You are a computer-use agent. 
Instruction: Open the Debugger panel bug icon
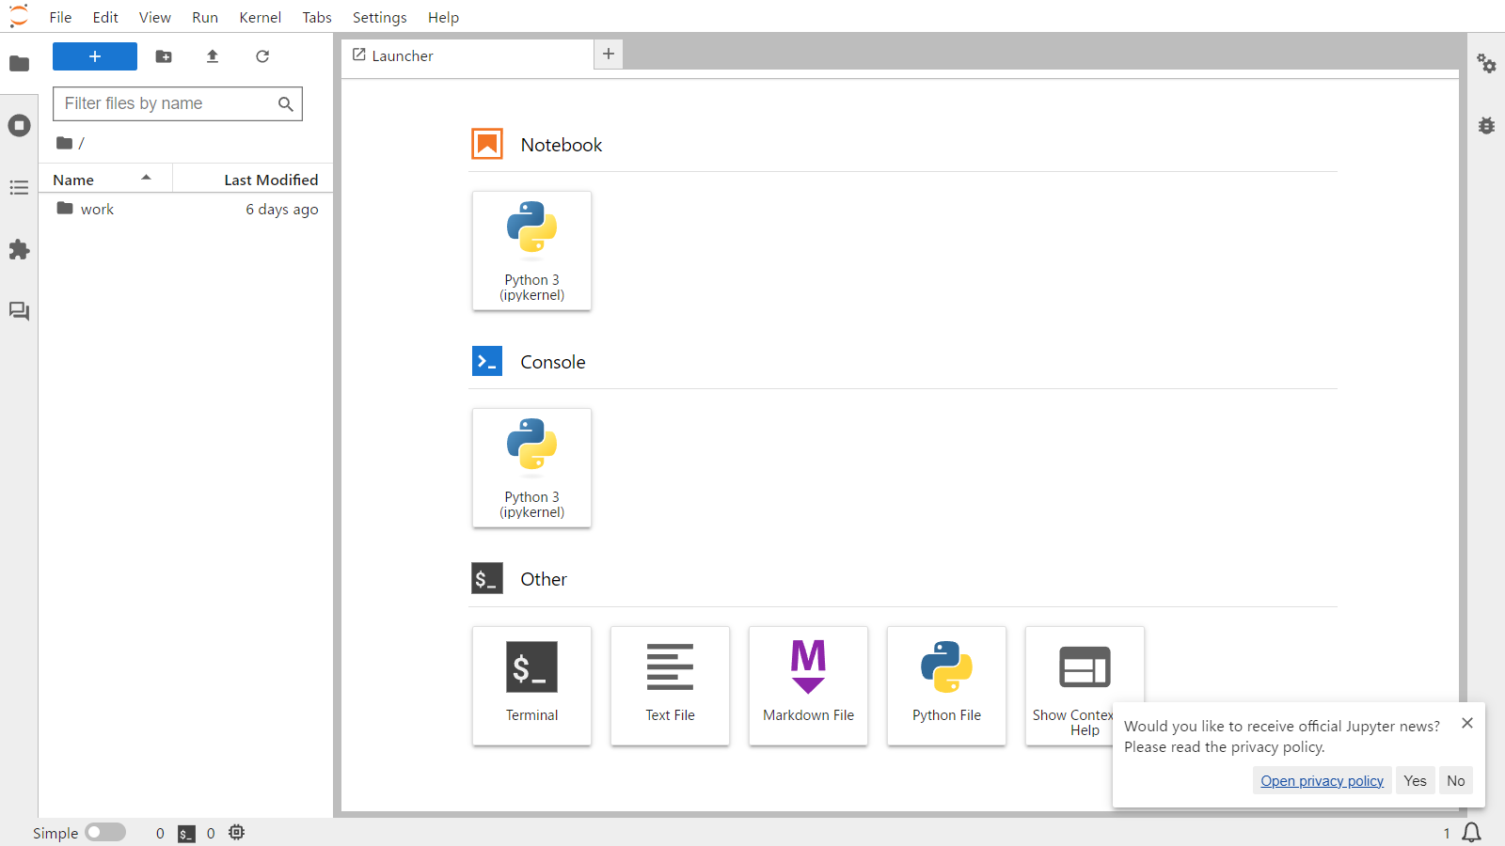pos(1486,126)
